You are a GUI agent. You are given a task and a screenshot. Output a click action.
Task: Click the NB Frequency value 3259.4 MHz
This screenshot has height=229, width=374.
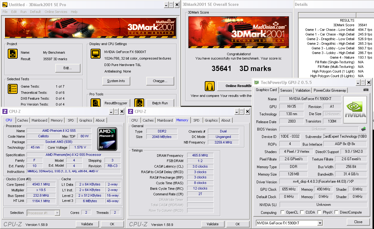[223, 142]
